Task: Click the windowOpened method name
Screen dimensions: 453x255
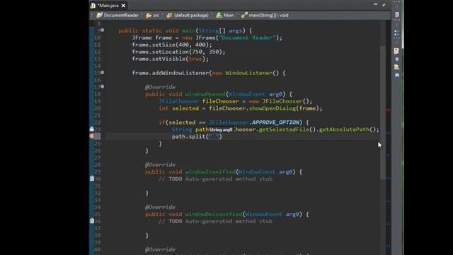Action: point(205,94)
